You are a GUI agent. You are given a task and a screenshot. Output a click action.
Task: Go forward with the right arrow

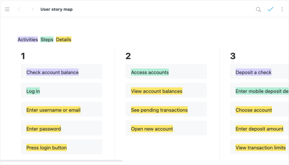[32, 9]
